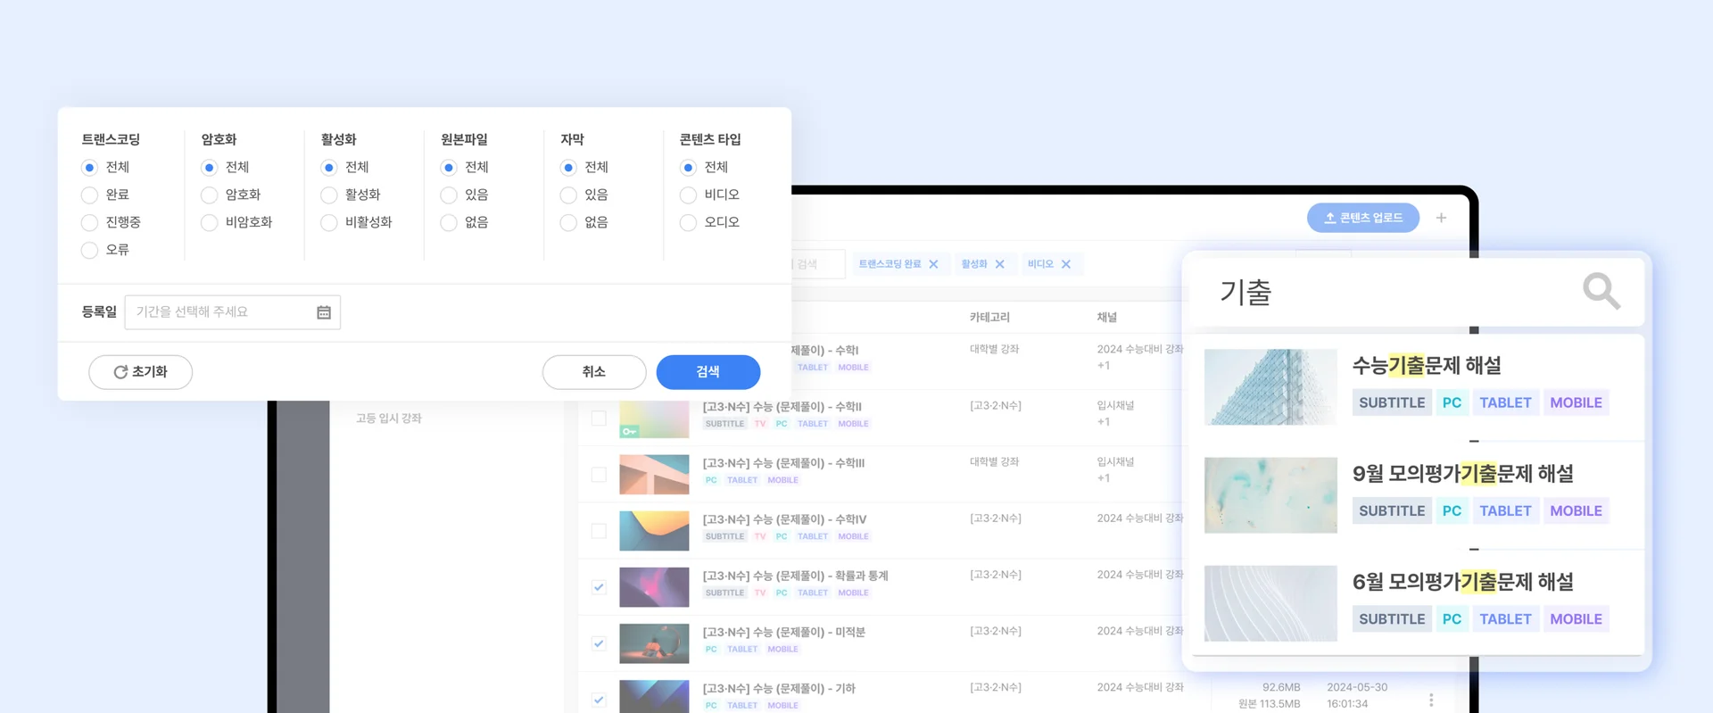Select 완료 under 트랜스코딩

[x=89, y=195]
